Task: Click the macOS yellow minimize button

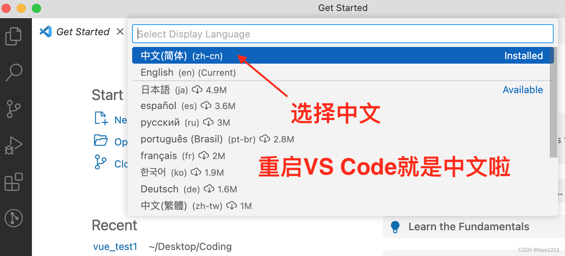Action: pos(21,8)
